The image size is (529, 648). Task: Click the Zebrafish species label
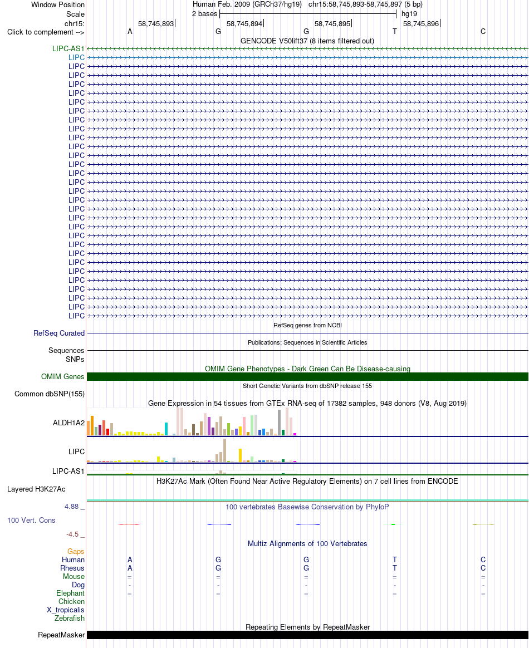tap(70, 618)
